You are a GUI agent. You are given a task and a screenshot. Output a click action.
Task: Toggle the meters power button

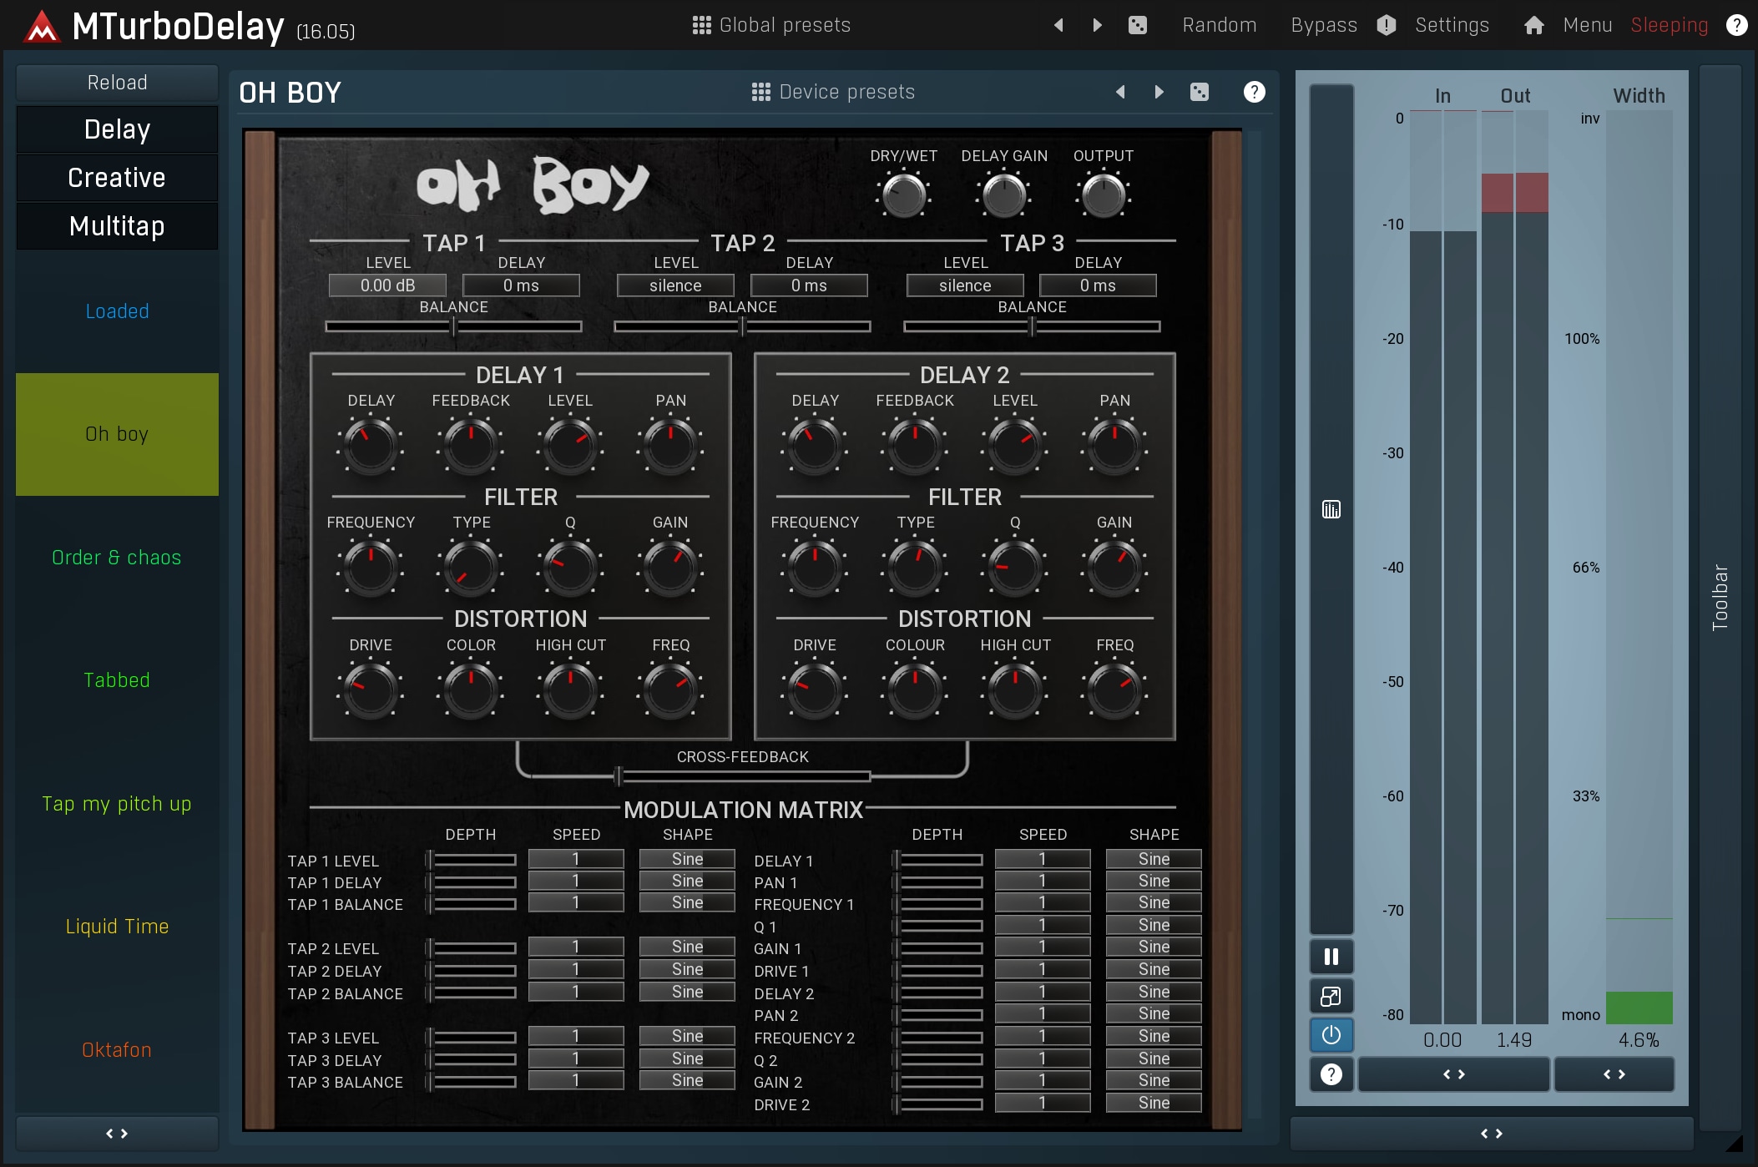(1331, 1035)
